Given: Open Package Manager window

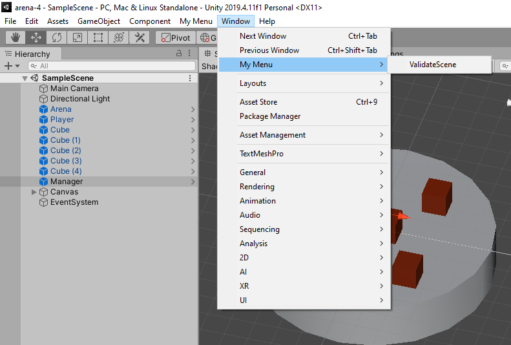Looking at the screenshot, I should point(304,116).
